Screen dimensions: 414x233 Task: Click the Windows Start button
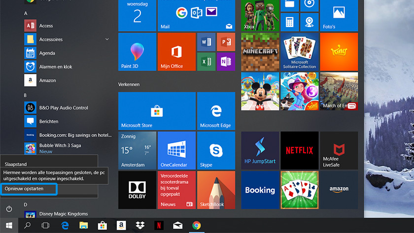click(9, 225)
